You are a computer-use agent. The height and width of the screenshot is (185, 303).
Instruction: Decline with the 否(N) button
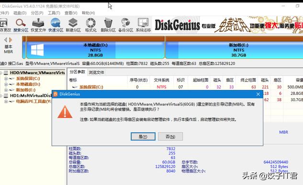pos(170,137)
